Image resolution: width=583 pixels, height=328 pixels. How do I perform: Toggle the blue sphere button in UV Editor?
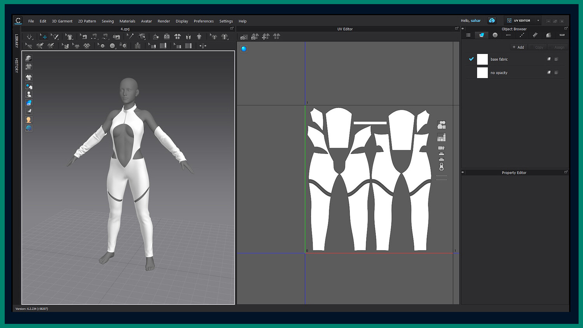point(244,49)
